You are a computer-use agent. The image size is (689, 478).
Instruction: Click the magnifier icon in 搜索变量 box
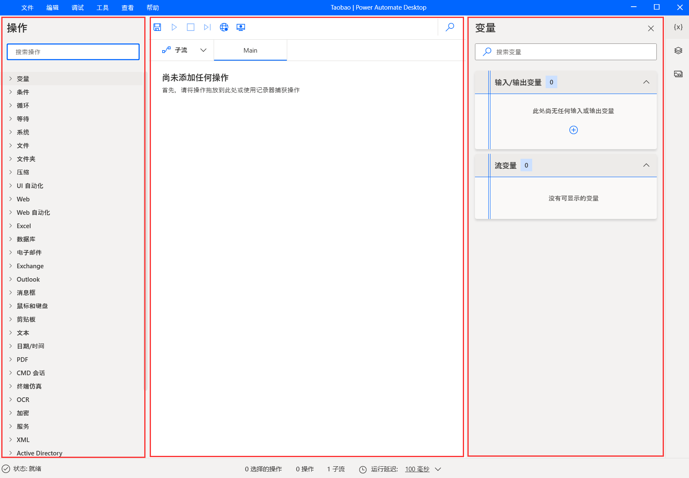tap(487, 52)
